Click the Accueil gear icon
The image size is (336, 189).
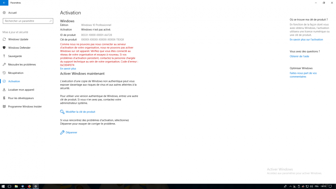pyautogui.click(x=4, y=13)
